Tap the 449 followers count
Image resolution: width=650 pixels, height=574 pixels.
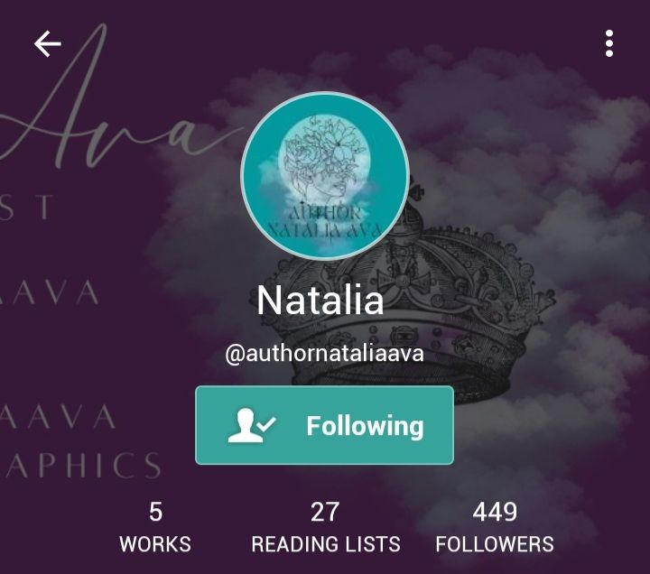[495, 513]
